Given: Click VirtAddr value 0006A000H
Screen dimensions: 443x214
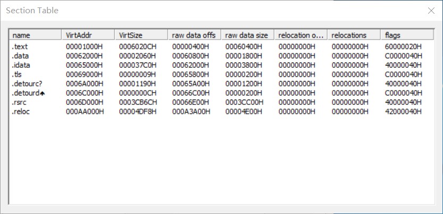Looking at the screenshot, I should [x=85, y=84].
